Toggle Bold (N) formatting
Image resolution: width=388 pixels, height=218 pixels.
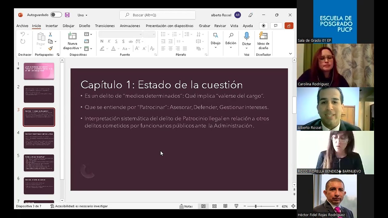102,41
